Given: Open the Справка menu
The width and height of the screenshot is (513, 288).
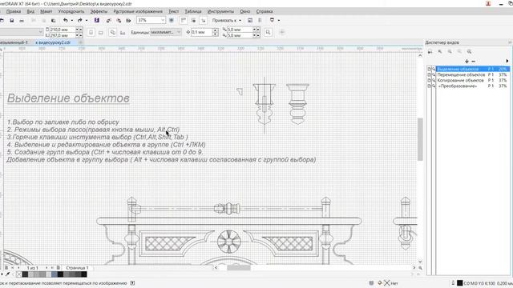Looking at the screenshot, I should pos(265,11).
